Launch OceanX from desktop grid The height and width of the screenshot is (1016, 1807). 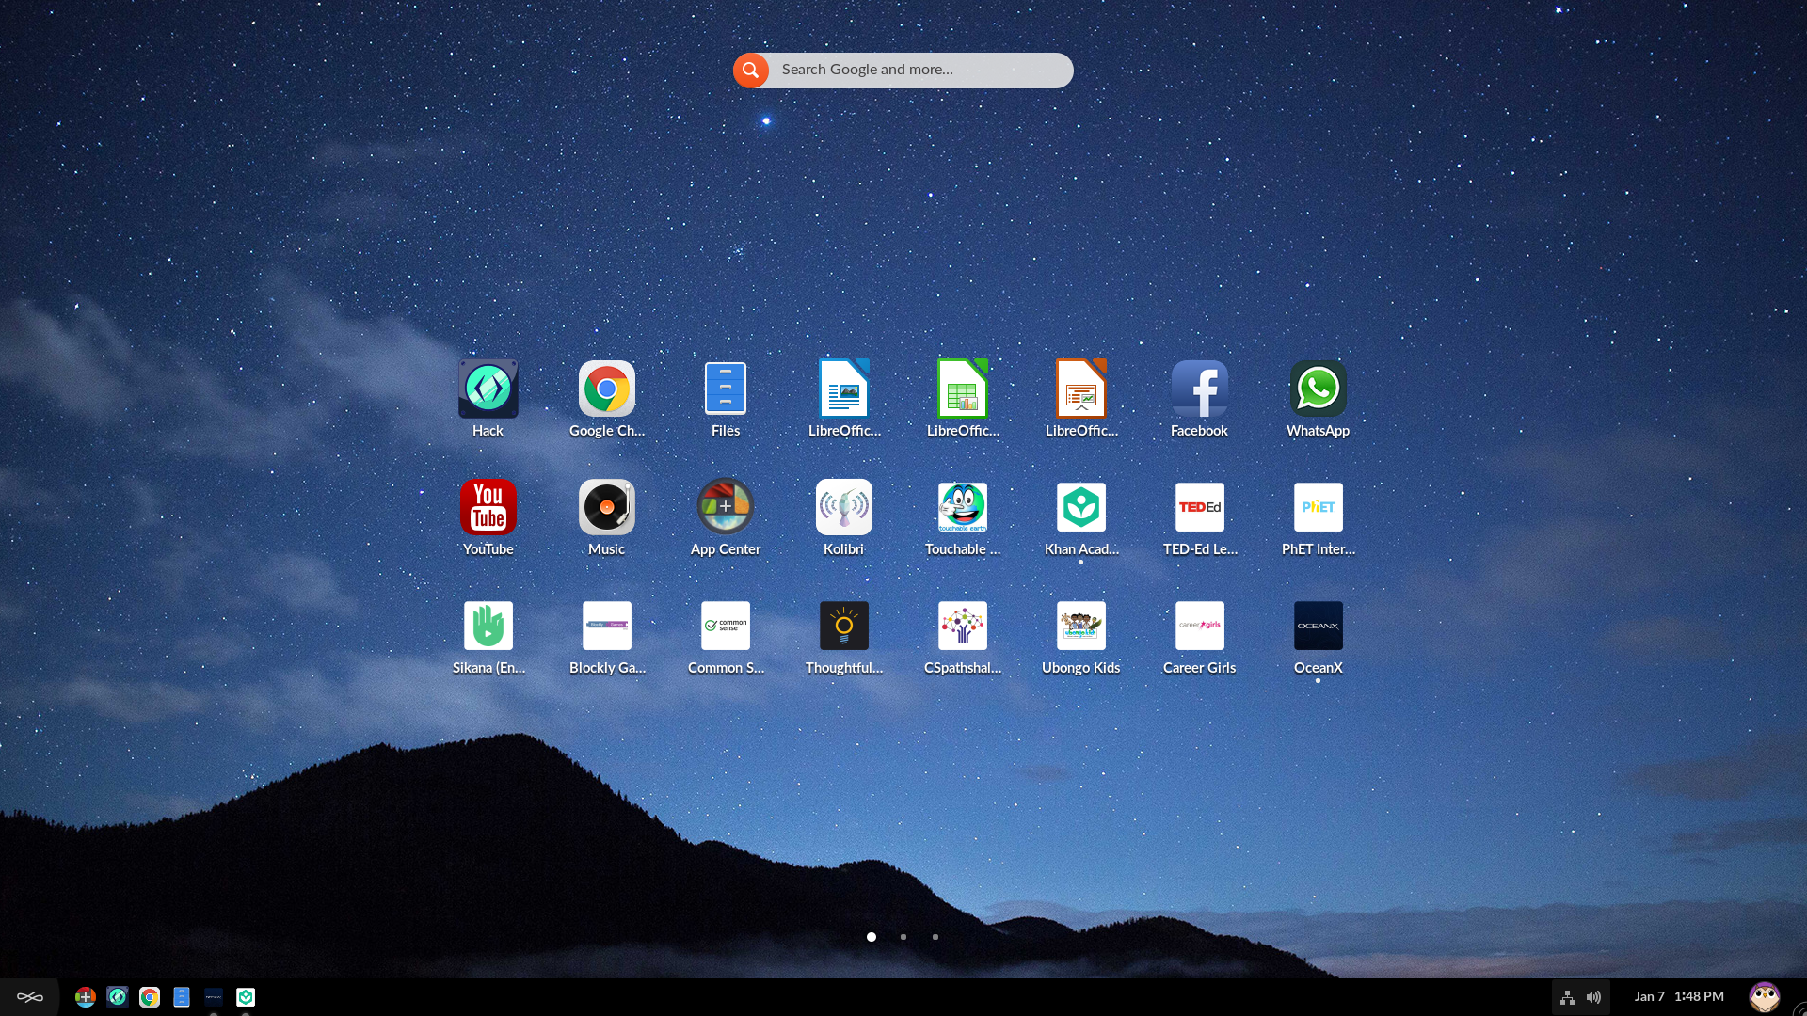[1318, 626]
